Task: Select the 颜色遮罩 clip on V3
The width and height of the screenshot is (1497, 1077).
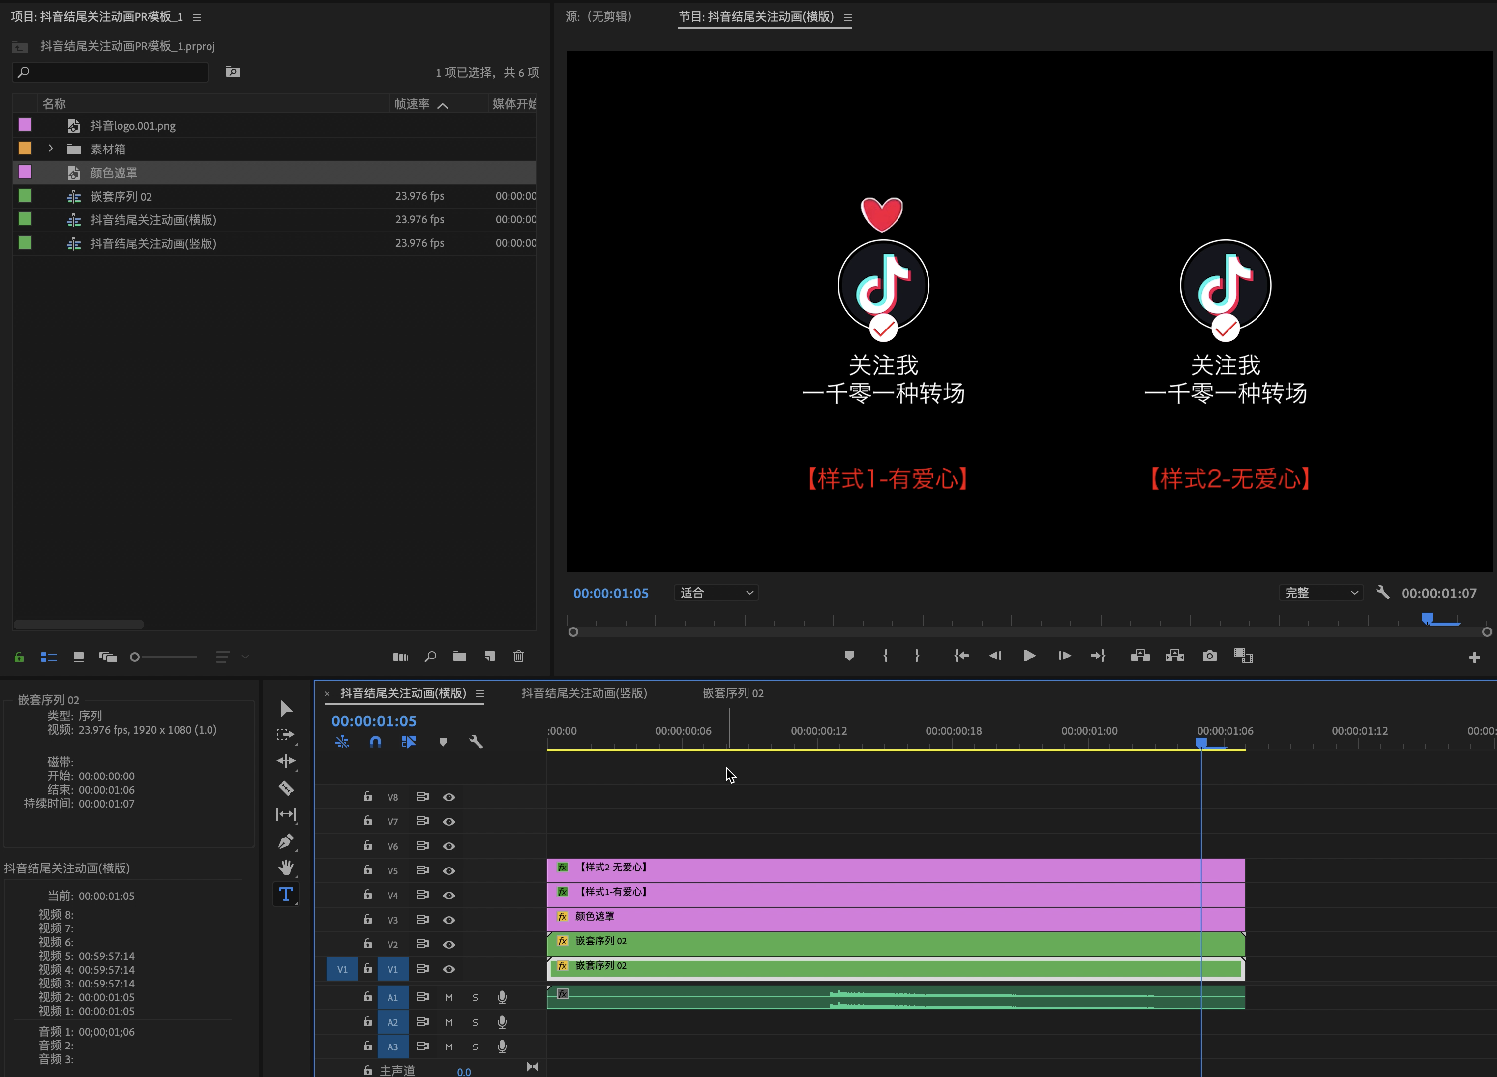Action: (896, 919)
